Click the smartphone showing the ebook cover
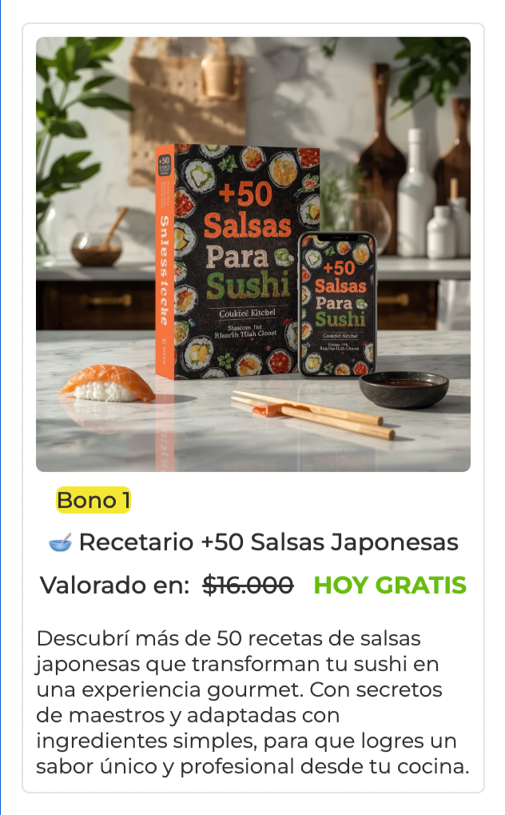 [337, 304]
